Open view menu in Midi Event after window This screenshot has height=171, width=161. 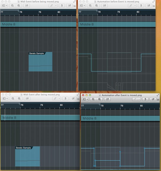pos(5,99)
